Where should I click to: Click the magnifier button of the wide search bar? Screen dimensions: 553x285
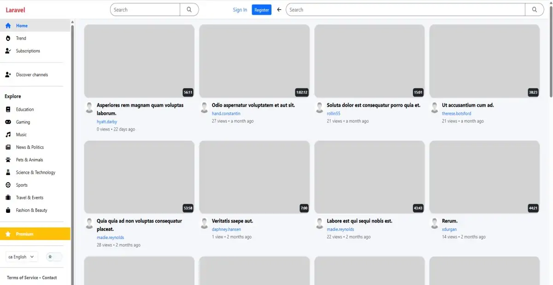(535, 10)
